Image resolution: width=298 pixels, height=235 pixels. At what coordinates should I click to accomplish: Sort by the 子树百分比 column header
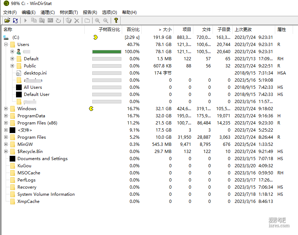103,30
